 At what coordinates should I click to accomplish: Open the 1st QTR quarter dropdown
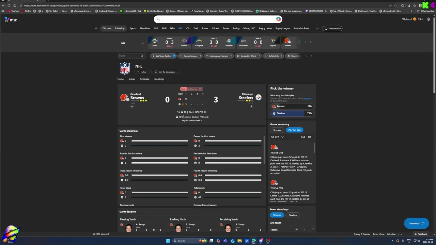277,137
